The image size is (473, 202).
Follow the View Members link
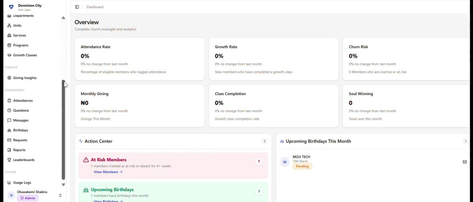click(x=108, y=172)
